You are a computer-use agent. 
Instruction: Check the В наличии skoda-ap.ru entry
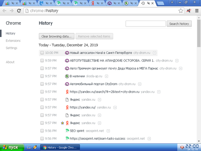(42, 76)
